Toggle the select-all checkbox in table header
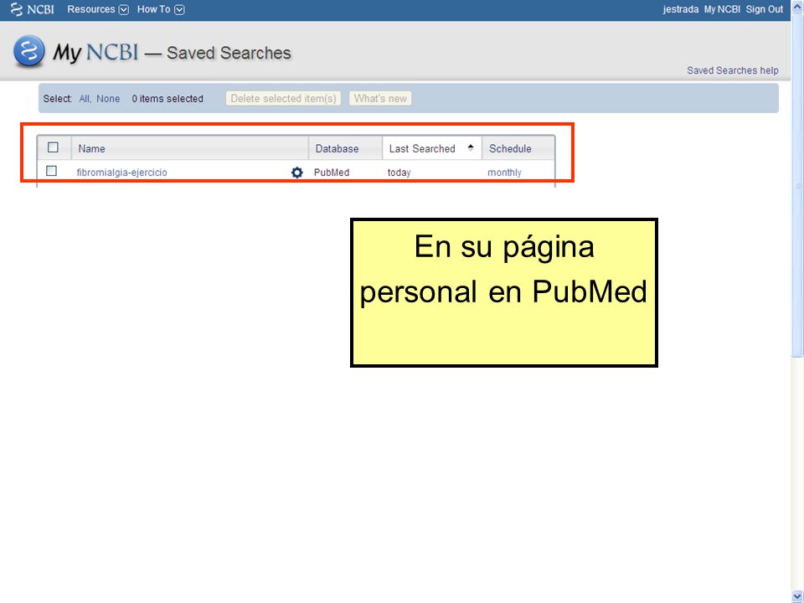The width and height of the screenshot is (804, 603). click(x=53, y=147)
